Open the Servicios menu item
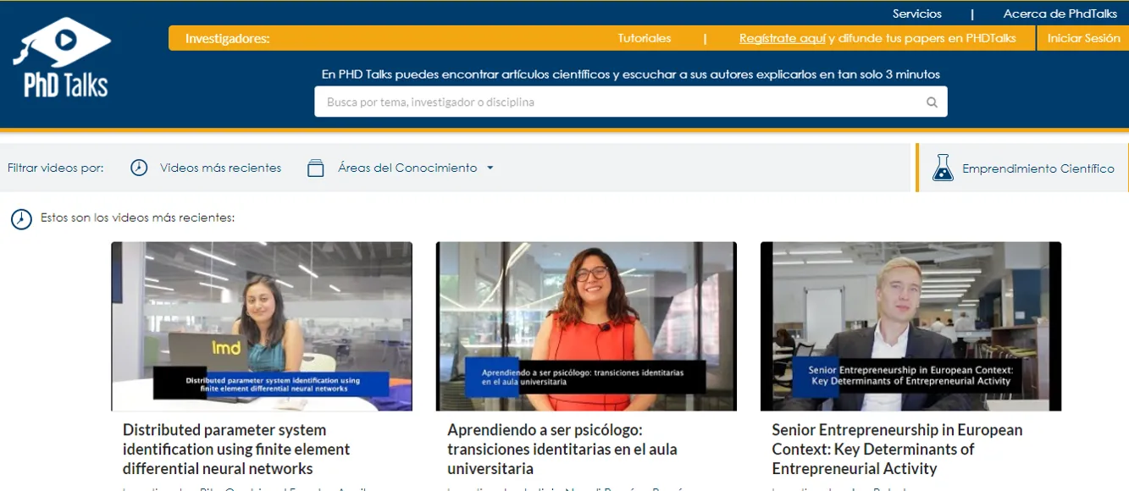Image resolution: width=1129 pixels, height=491 pixels. [917, 14]
